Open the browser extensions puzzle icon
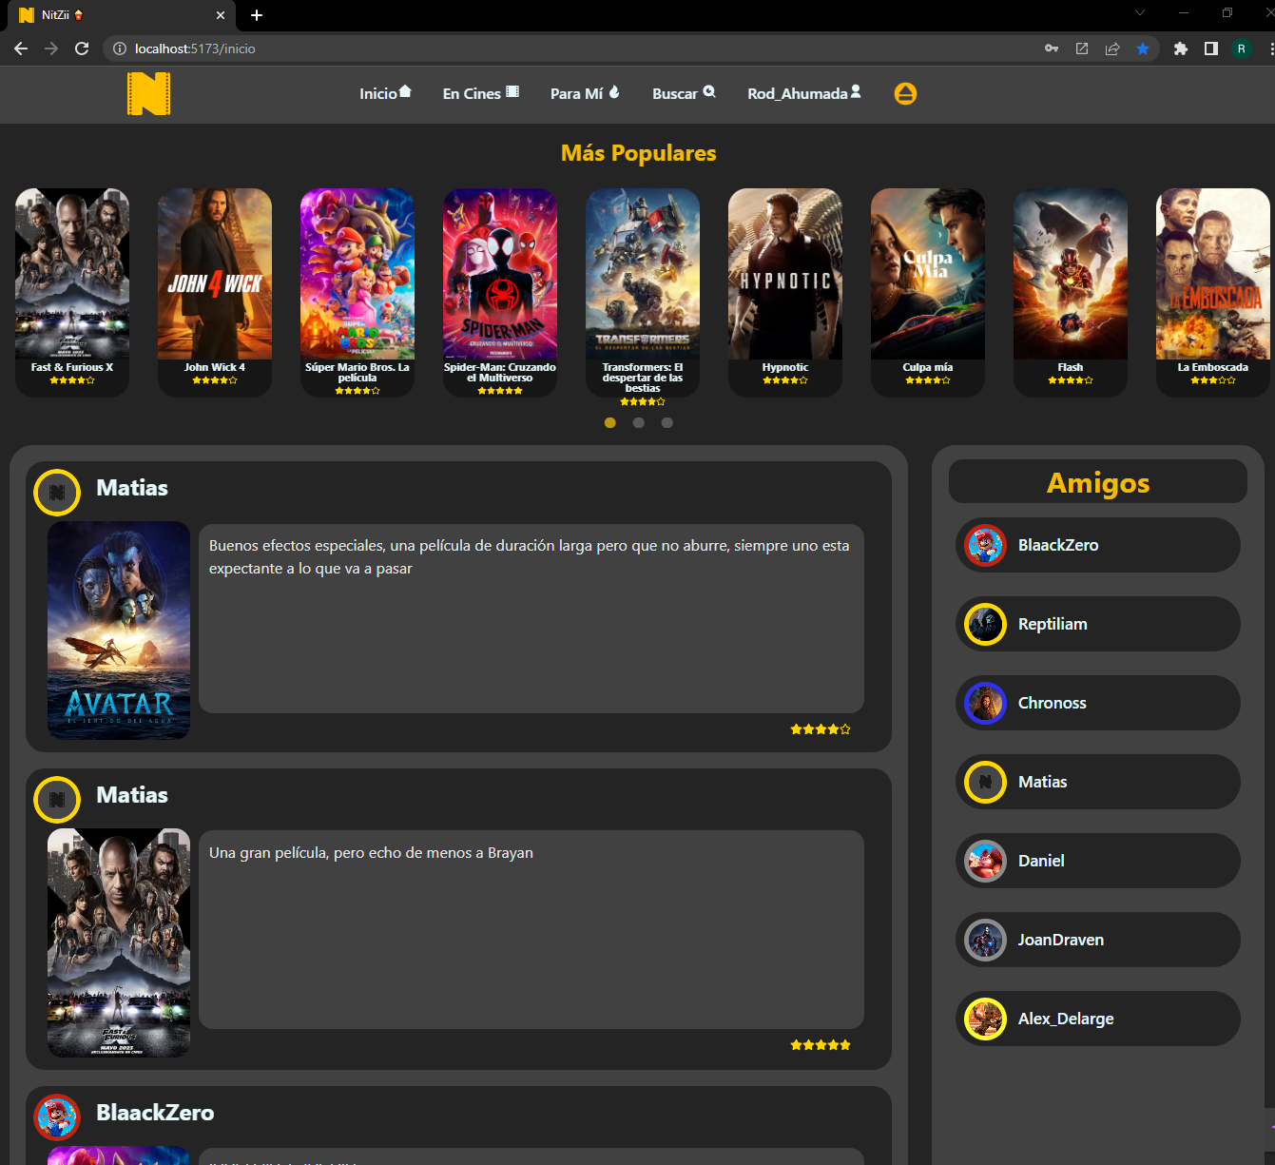The height and width of the screenshot is (1165, 1275). (x=1181, y=49)
